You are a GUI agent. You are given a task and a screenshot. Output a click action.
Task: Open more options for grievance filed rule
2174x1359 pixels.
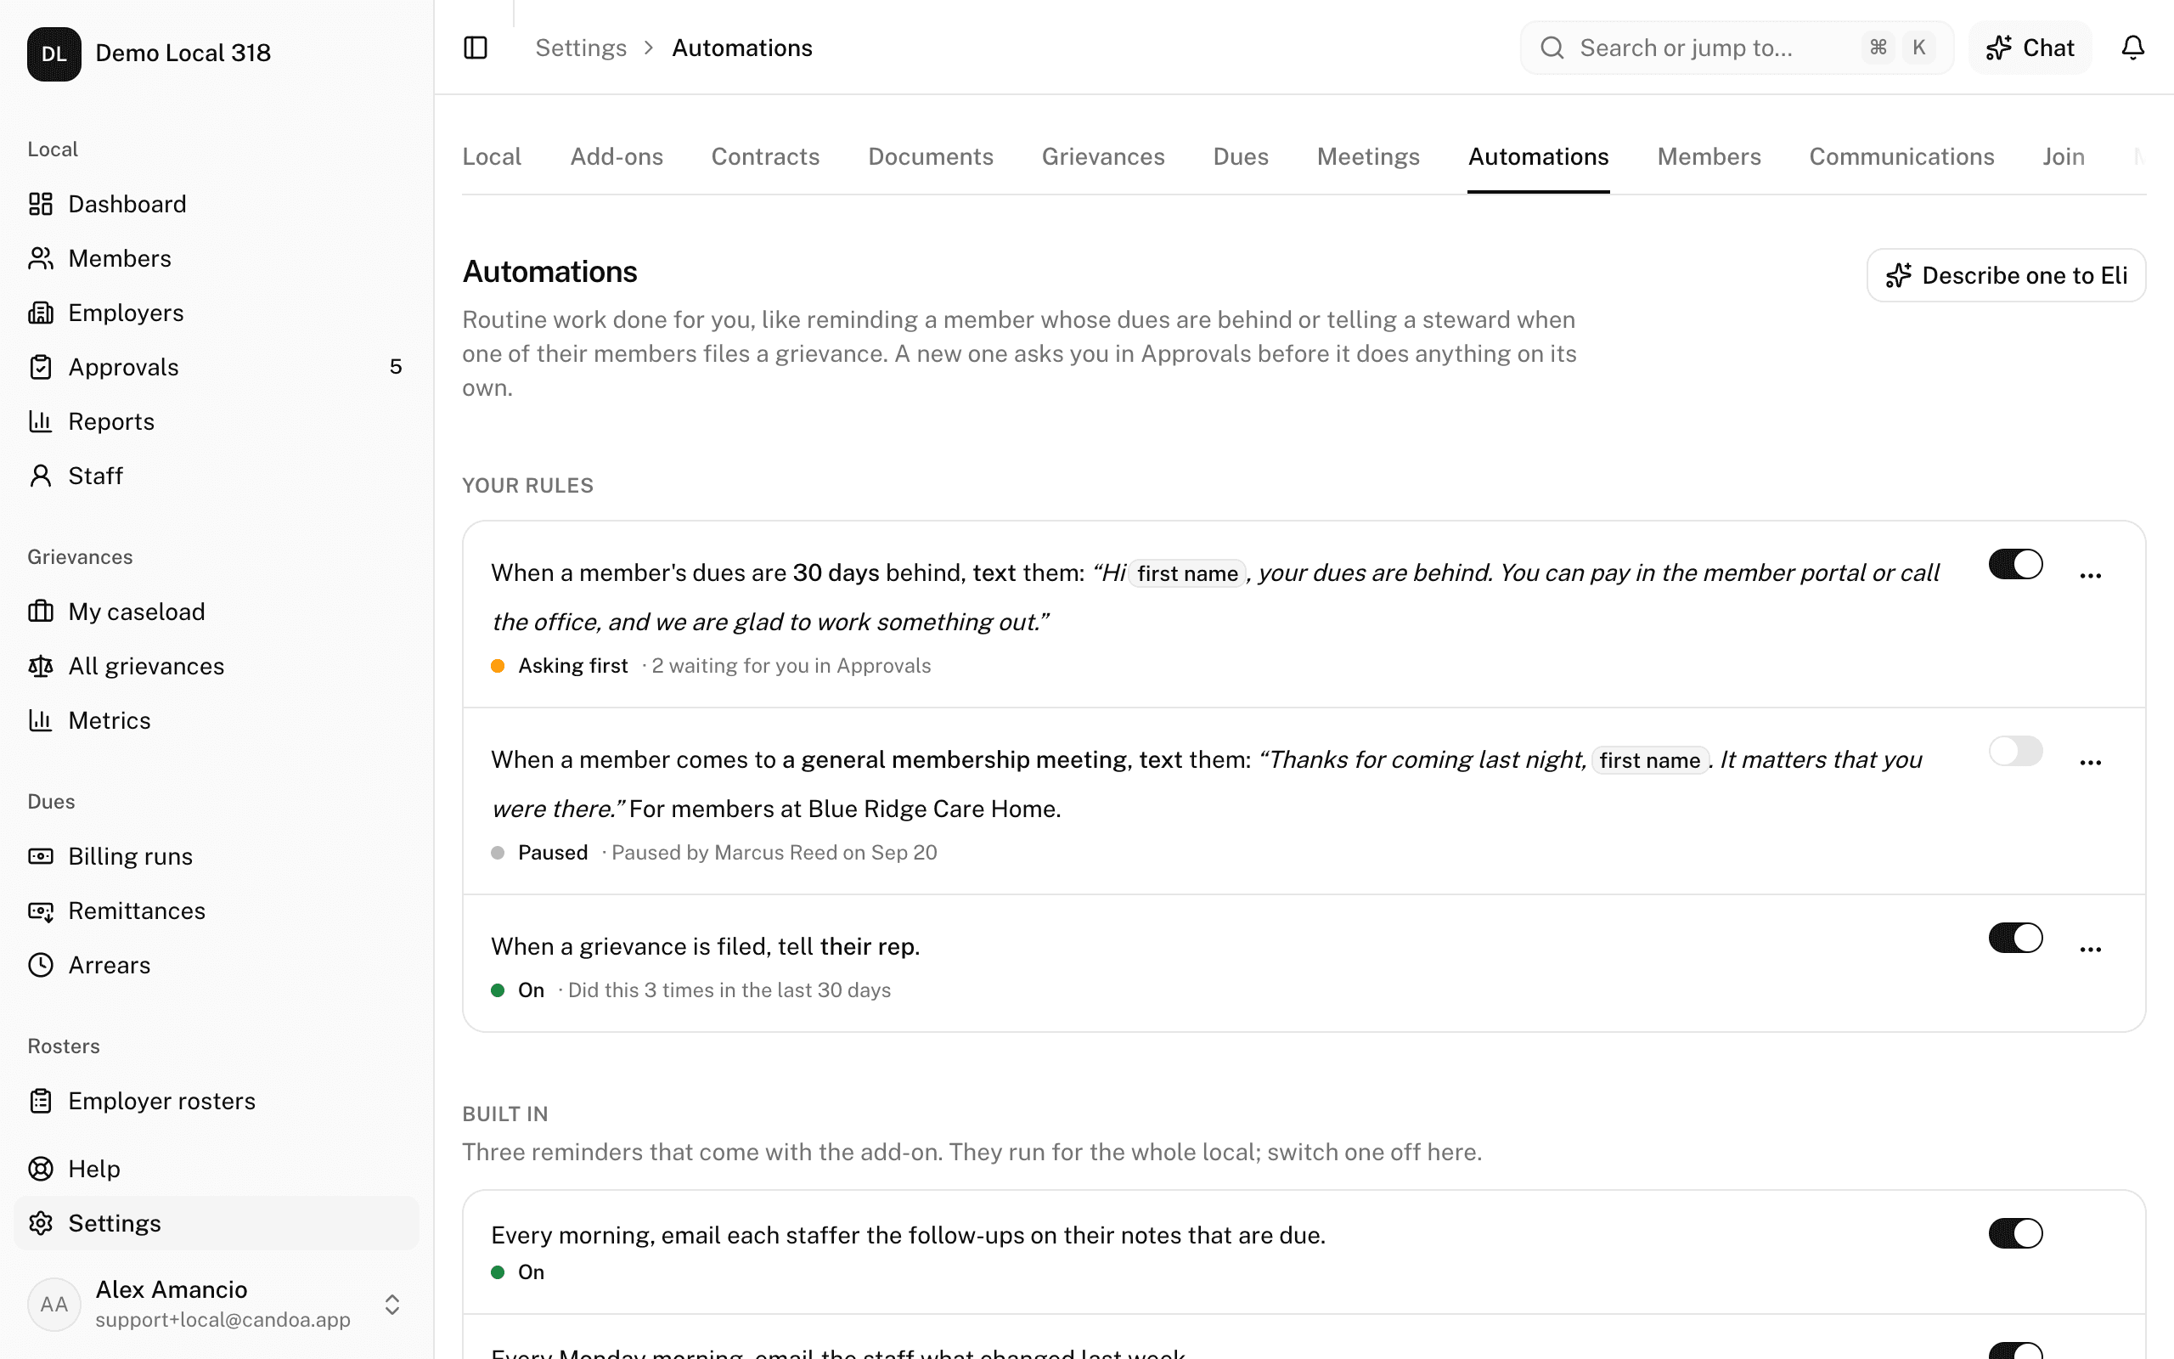(2091, 950)
